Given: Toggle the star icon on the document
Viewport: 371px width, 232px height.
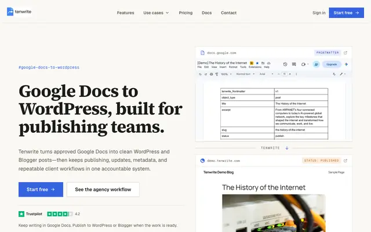Looking at the screenshot, I should click(257, 63).
